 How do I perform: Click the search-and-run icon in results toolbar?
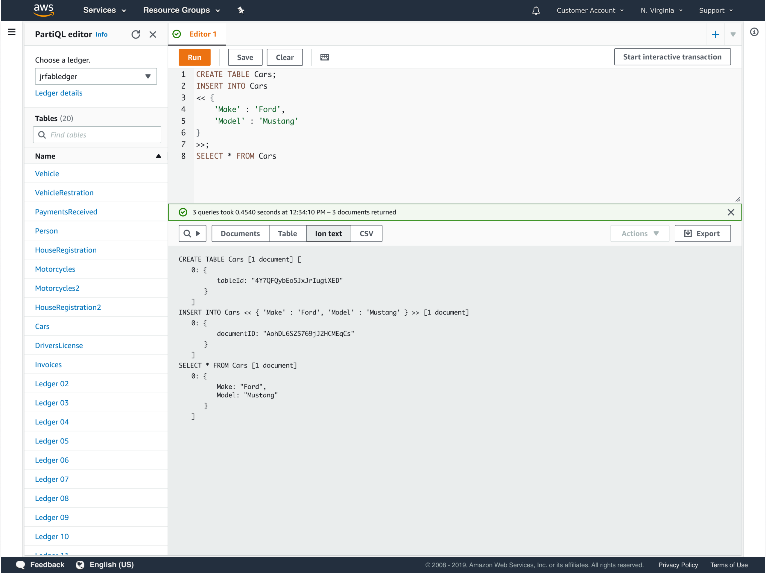click(192, 233)
